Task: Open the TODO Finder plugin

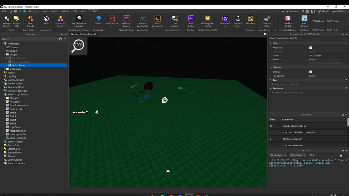Action: 318,21
